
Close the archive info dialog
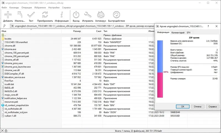click(217, 26)
